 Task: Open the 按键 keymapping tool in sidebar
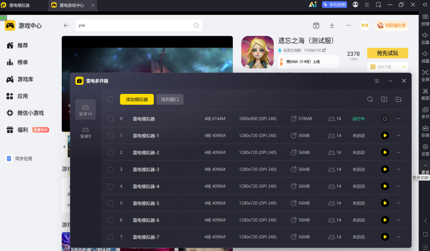coord(425,19)
